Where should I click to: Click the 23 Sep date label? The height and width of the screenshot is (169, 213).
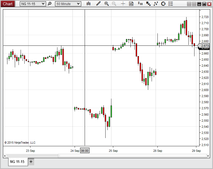click(30, 151)
